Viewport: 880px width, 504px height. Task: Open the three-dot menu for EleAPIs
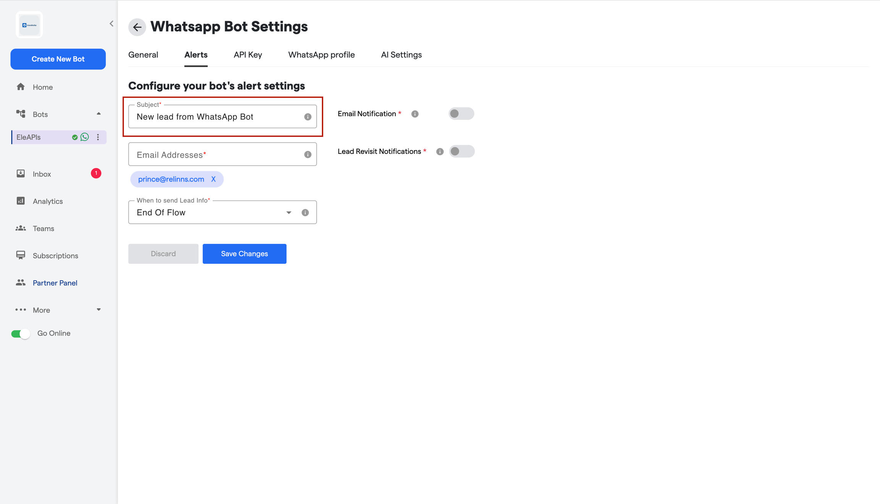[x=98, y=137]
